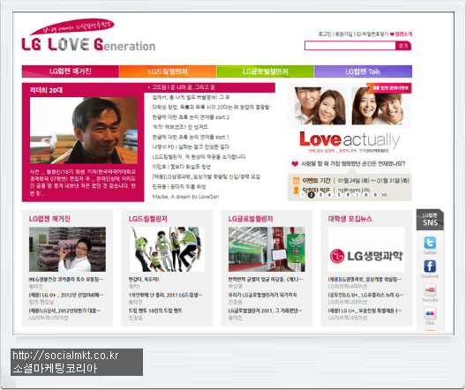The image size is (466, 390).
Task: Click the LG럽젠 매거진 card heading
Action: pos(49,219)
